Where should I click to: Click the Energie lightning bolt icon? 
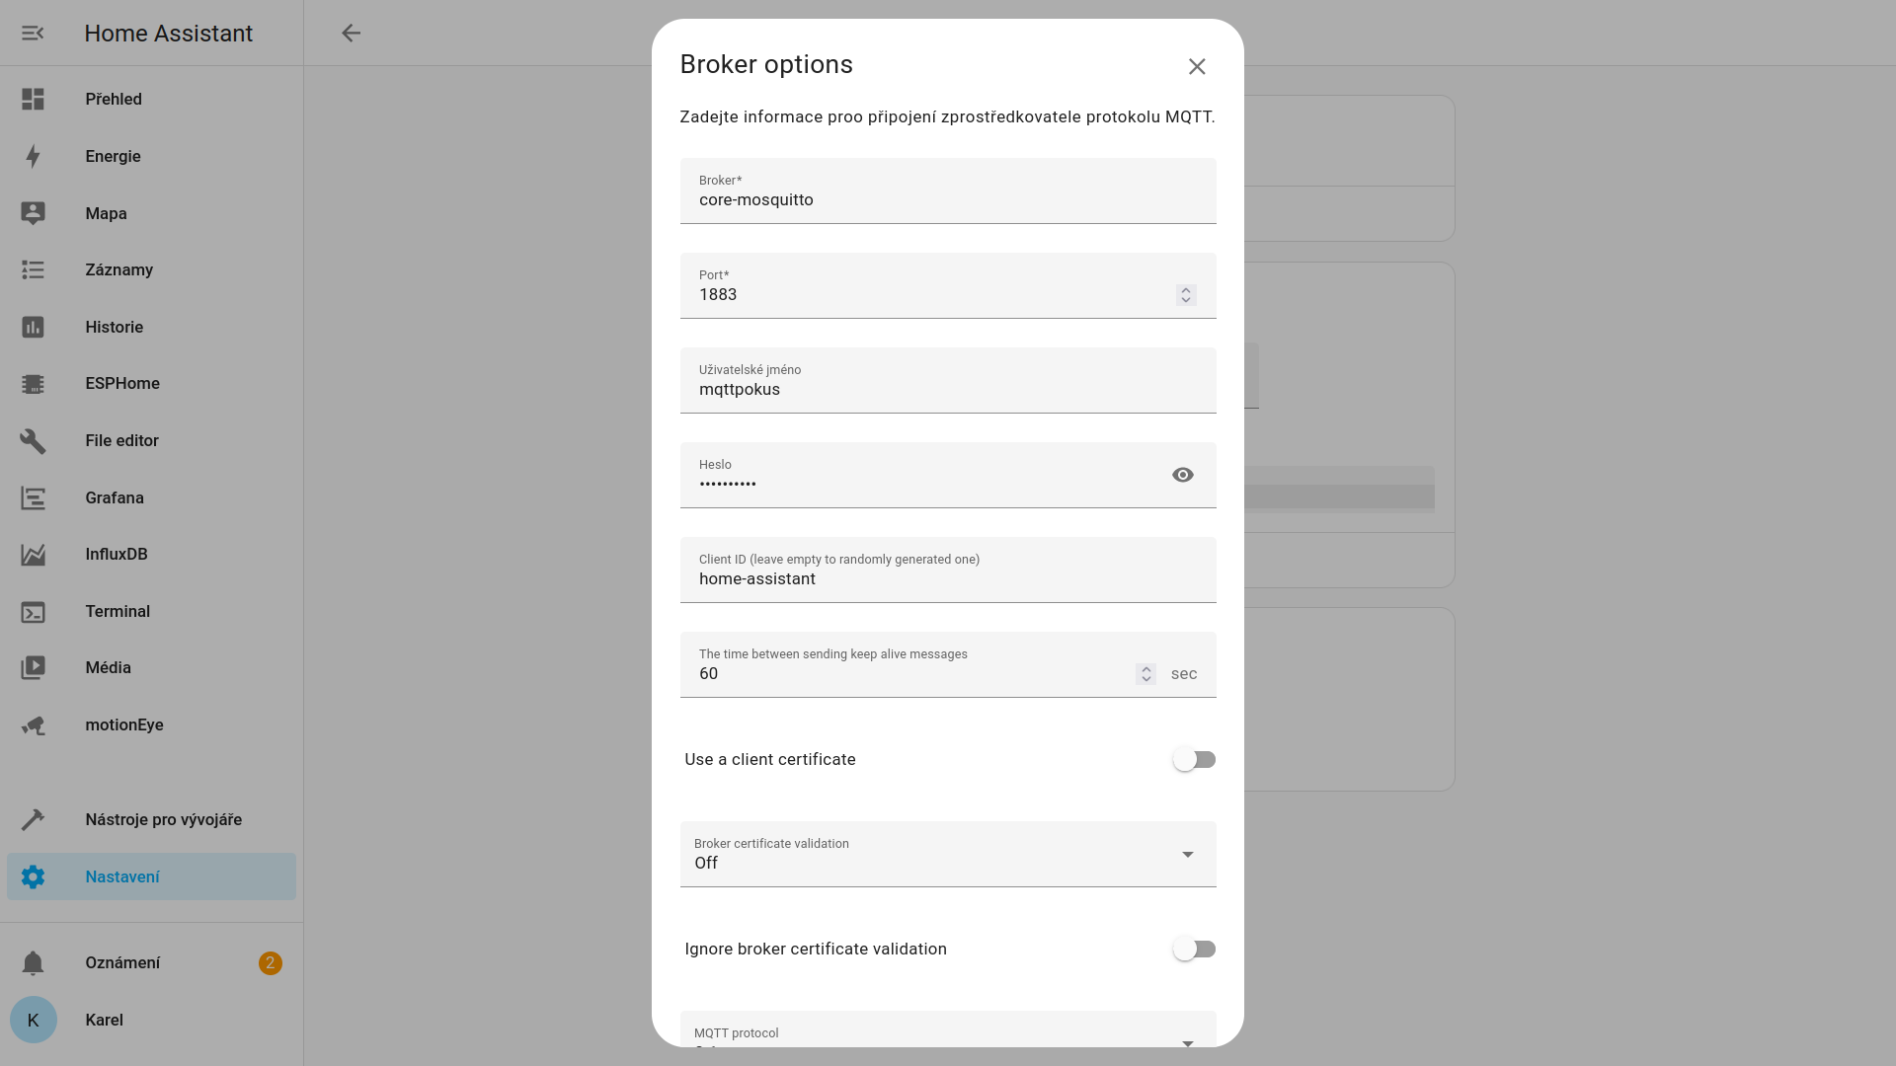[x=33, y=157]
